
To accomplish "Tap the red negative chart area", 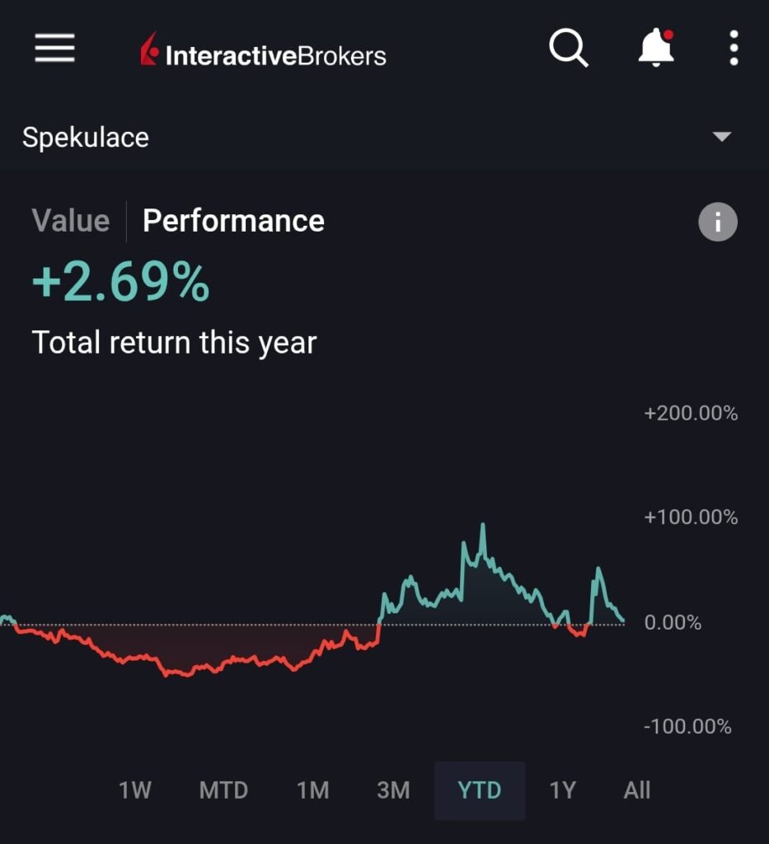I will click(190, 651).
